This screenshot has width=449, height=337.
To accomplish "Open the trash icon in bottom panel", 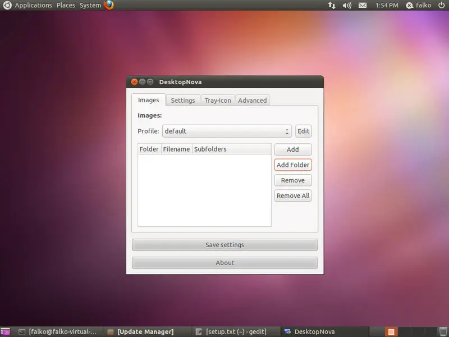I will click(443, 332).
